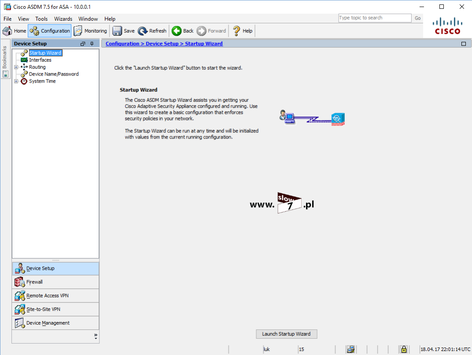The height and width of the screenshot is (355, 472).
Task: Open Firewall configuration section
Action: [55, 282]
